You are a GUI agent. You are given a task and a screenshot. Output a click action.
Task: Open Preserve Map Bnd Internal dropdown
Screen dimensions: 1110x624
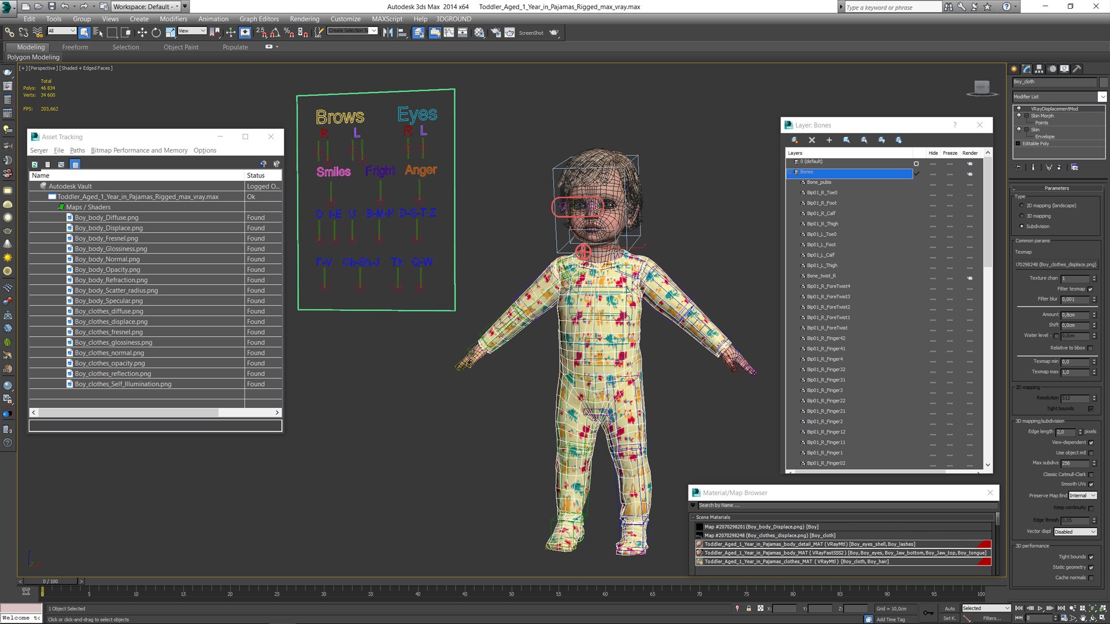tap(1082, 496)
